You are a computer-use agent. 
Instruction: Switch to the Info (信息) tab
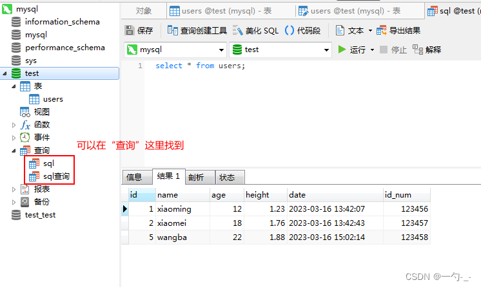coord(134,178)
